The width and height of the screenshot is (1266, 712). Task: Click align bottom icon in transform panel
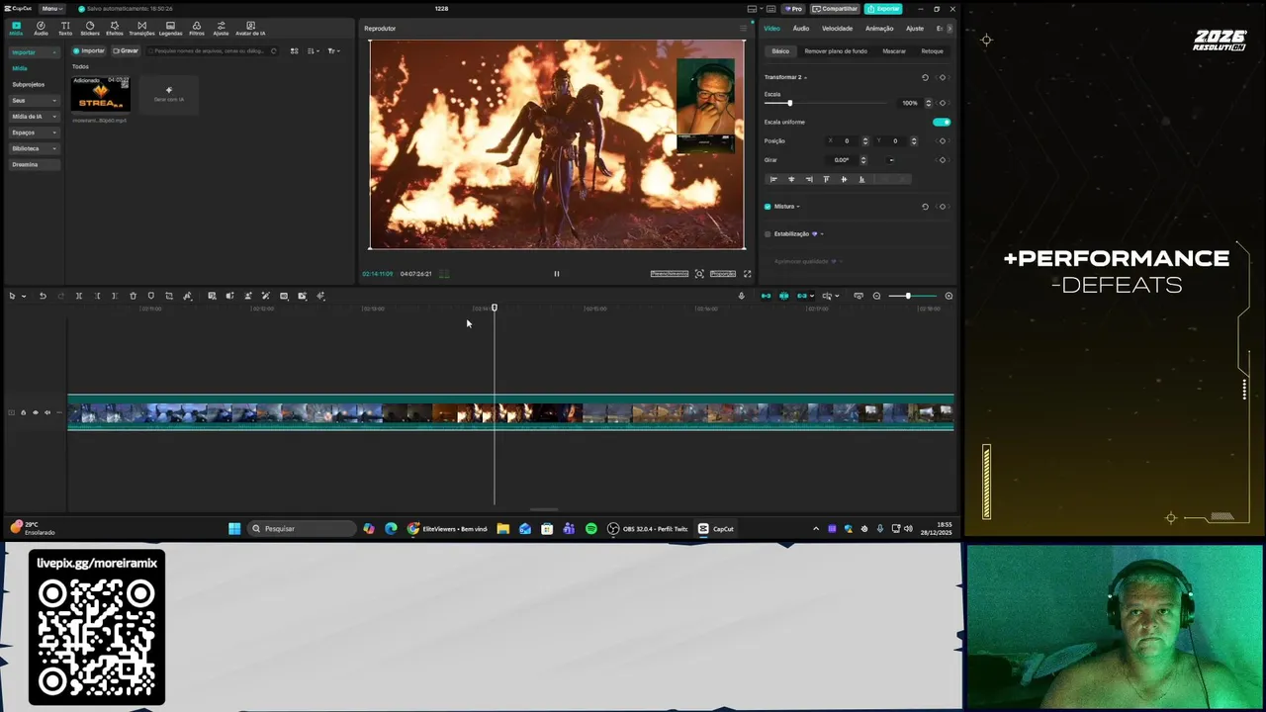tap(861, 179)
